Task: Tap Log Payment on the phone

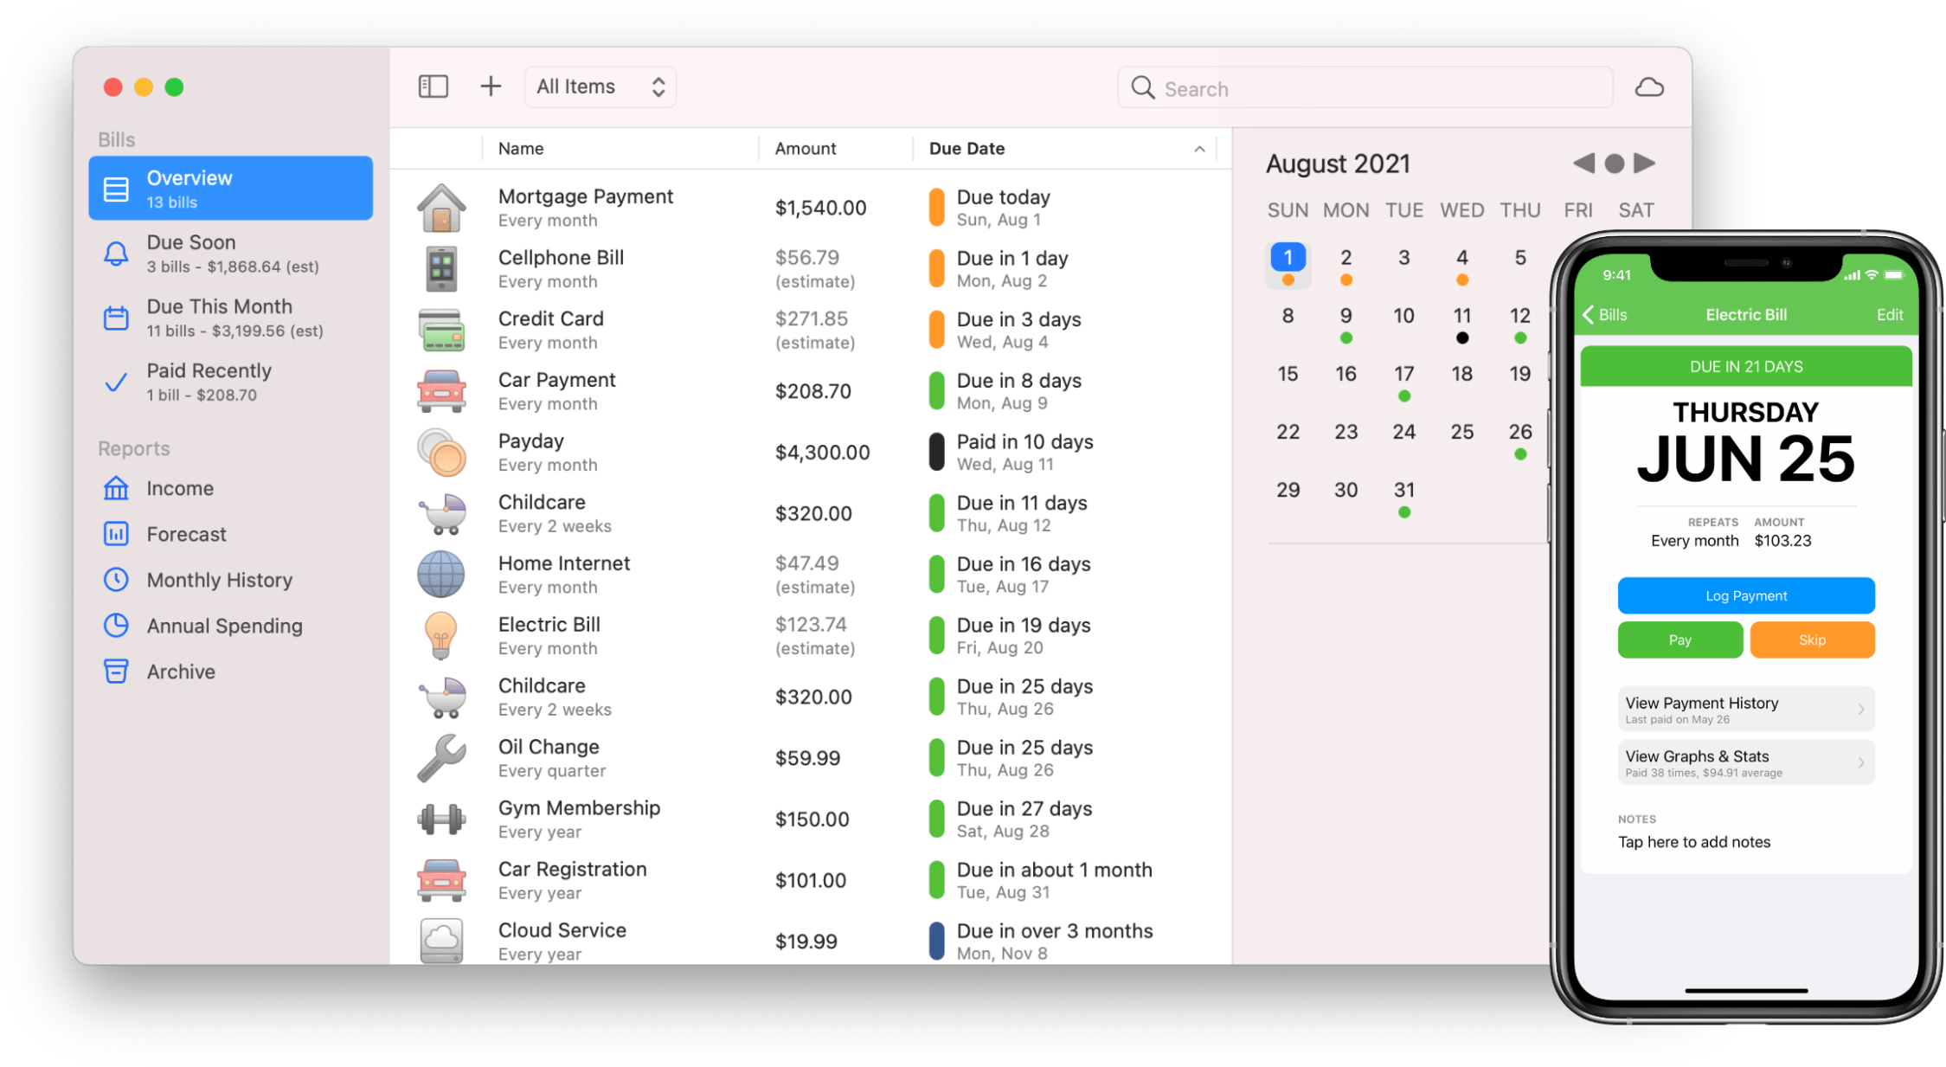Action: [1745, 595]
